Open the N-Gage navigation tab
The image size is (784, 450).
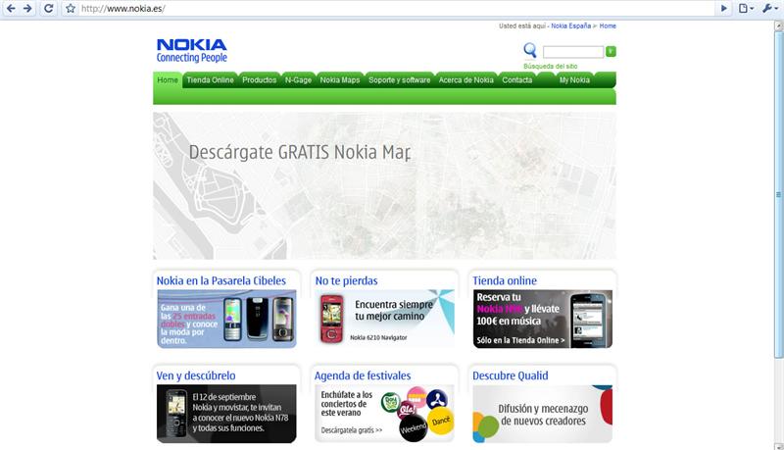[x=298, y=80]
